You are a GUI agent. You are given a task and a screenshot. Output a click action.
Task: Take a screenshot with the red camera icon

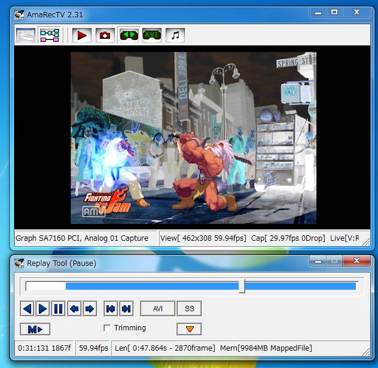[x=105, y=35]
